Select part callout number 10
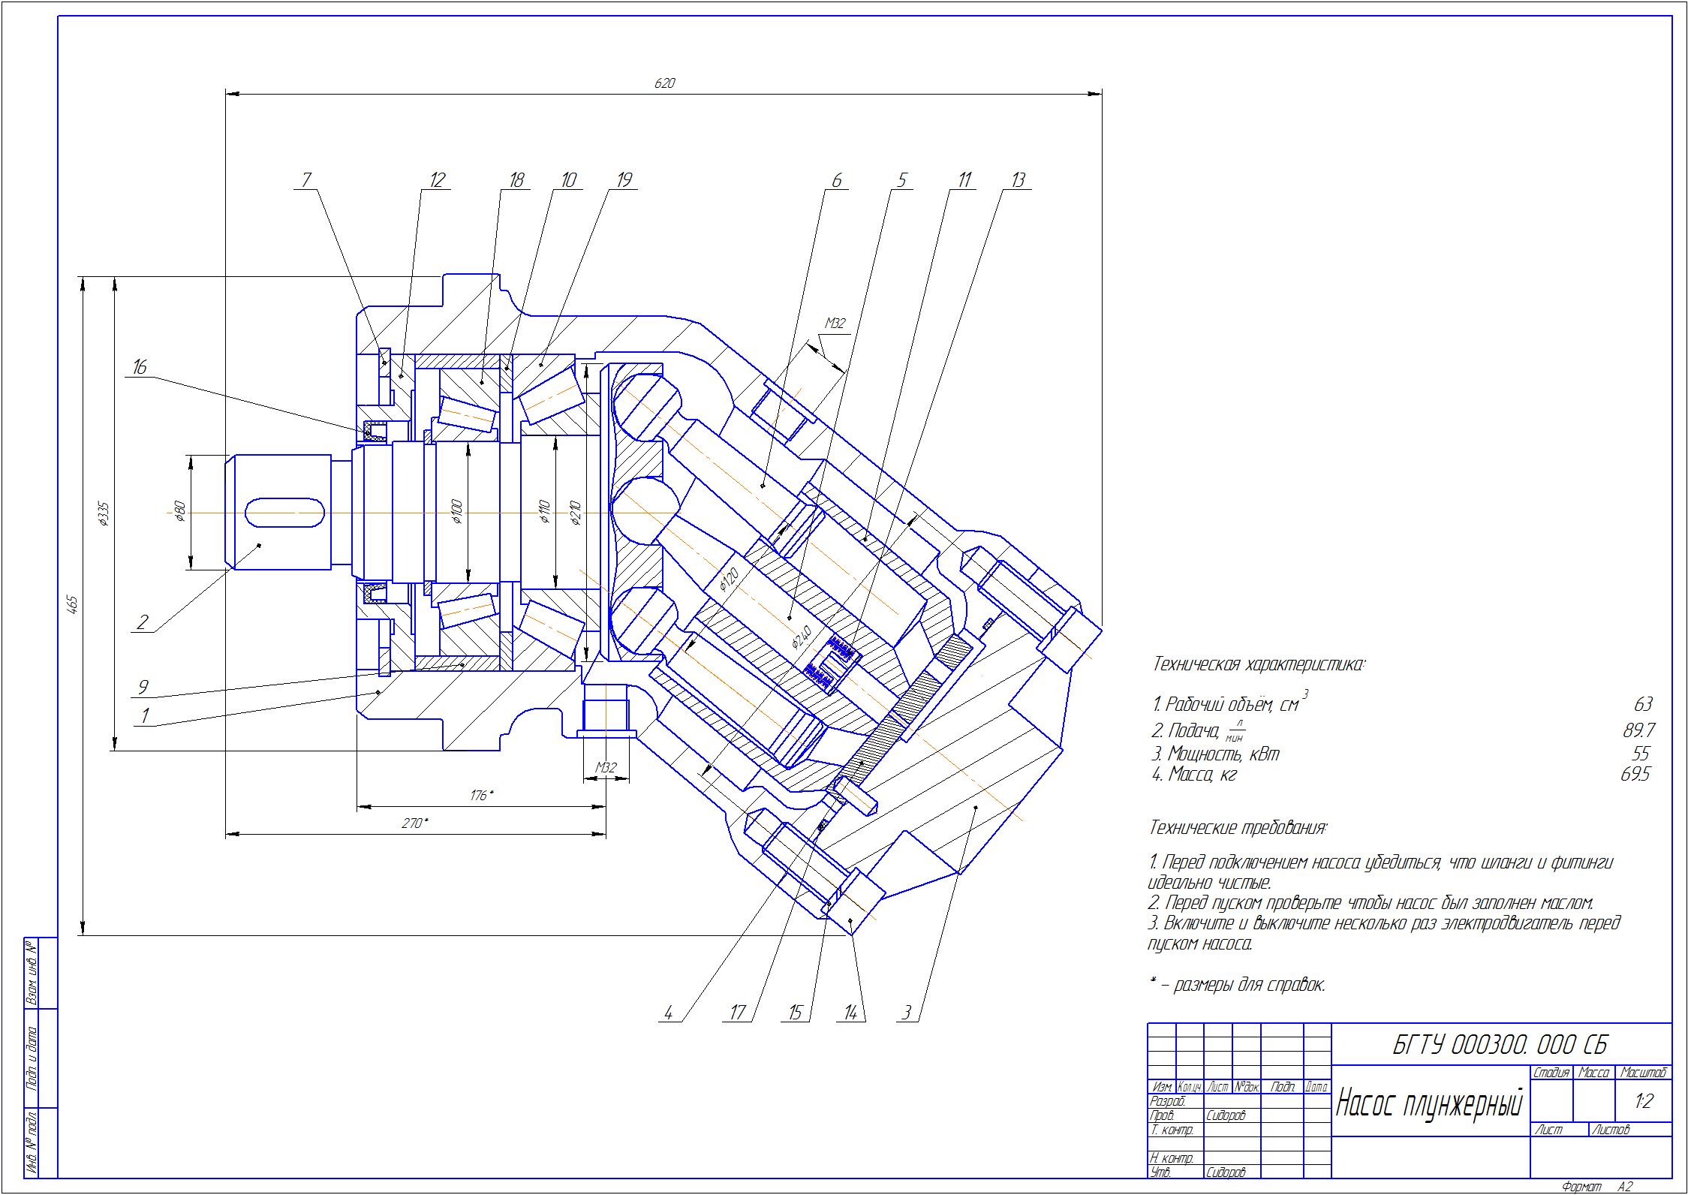1688x1195 pixels. (x=568, y=179)
